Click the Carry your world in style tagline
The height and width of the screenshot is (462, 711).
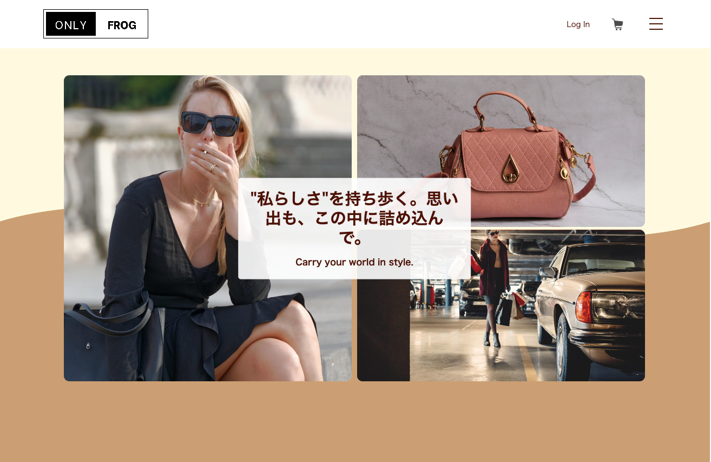click(x=354, y=262)
